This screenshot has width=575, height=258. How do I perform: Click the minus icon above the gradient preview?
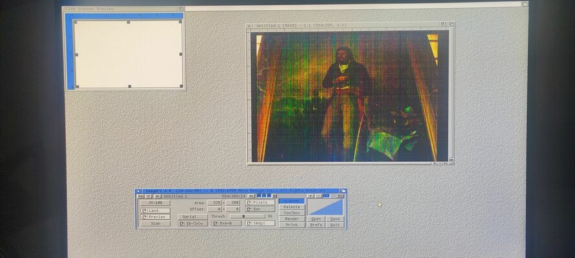317,195
